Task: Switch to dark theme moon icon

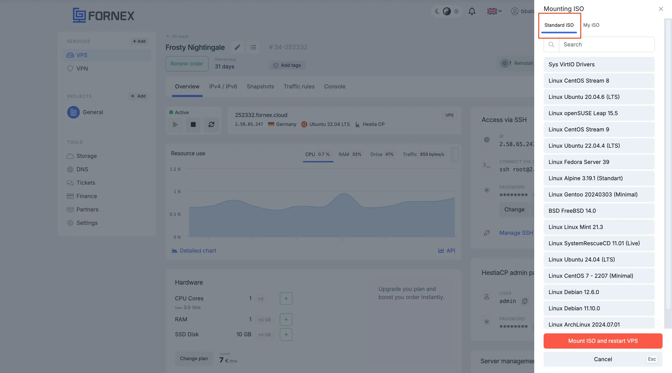Action: pos(437,11)
